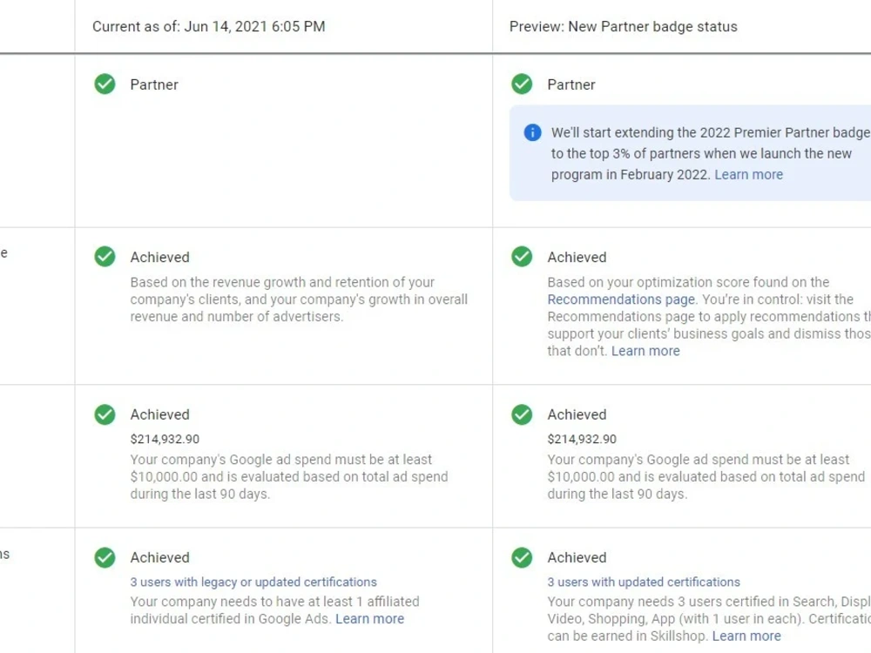Click the green check beside Partner in preview column
This screenshot has width=871, height=653.
point(522,84)
